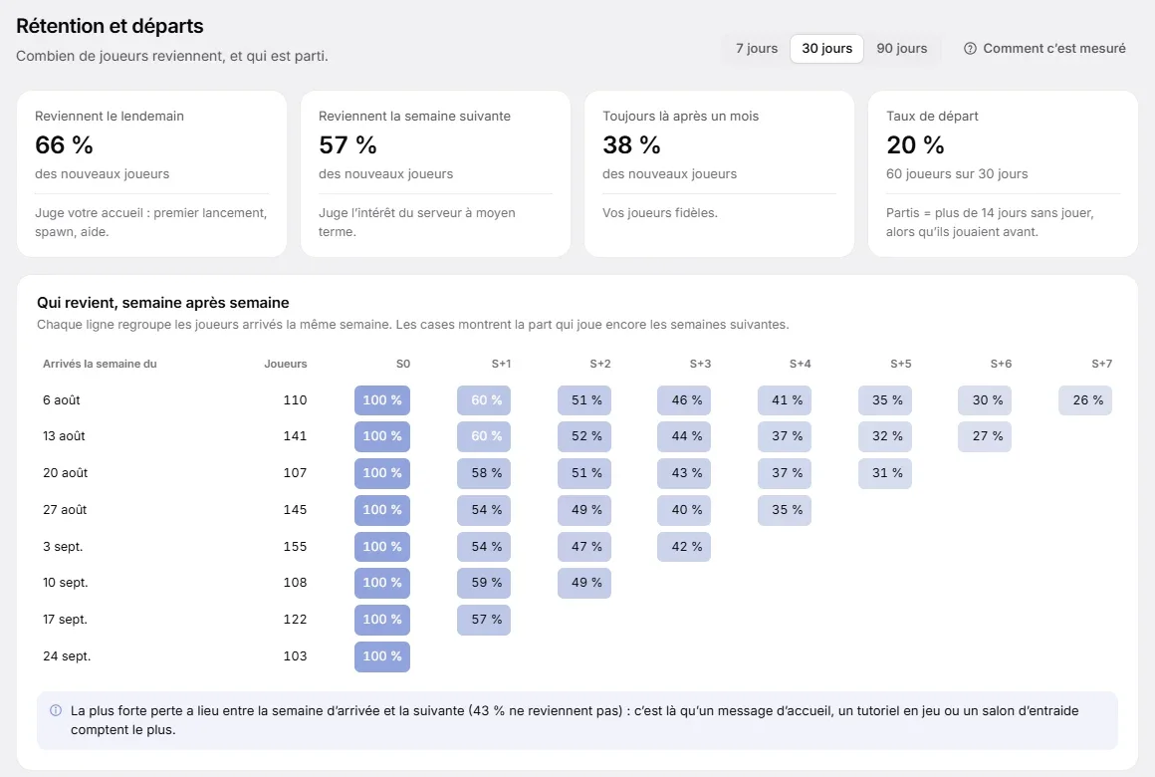The image size is (1155, 777).
Task: Open the Toujours là après un mois card
Action: point(719,174)
